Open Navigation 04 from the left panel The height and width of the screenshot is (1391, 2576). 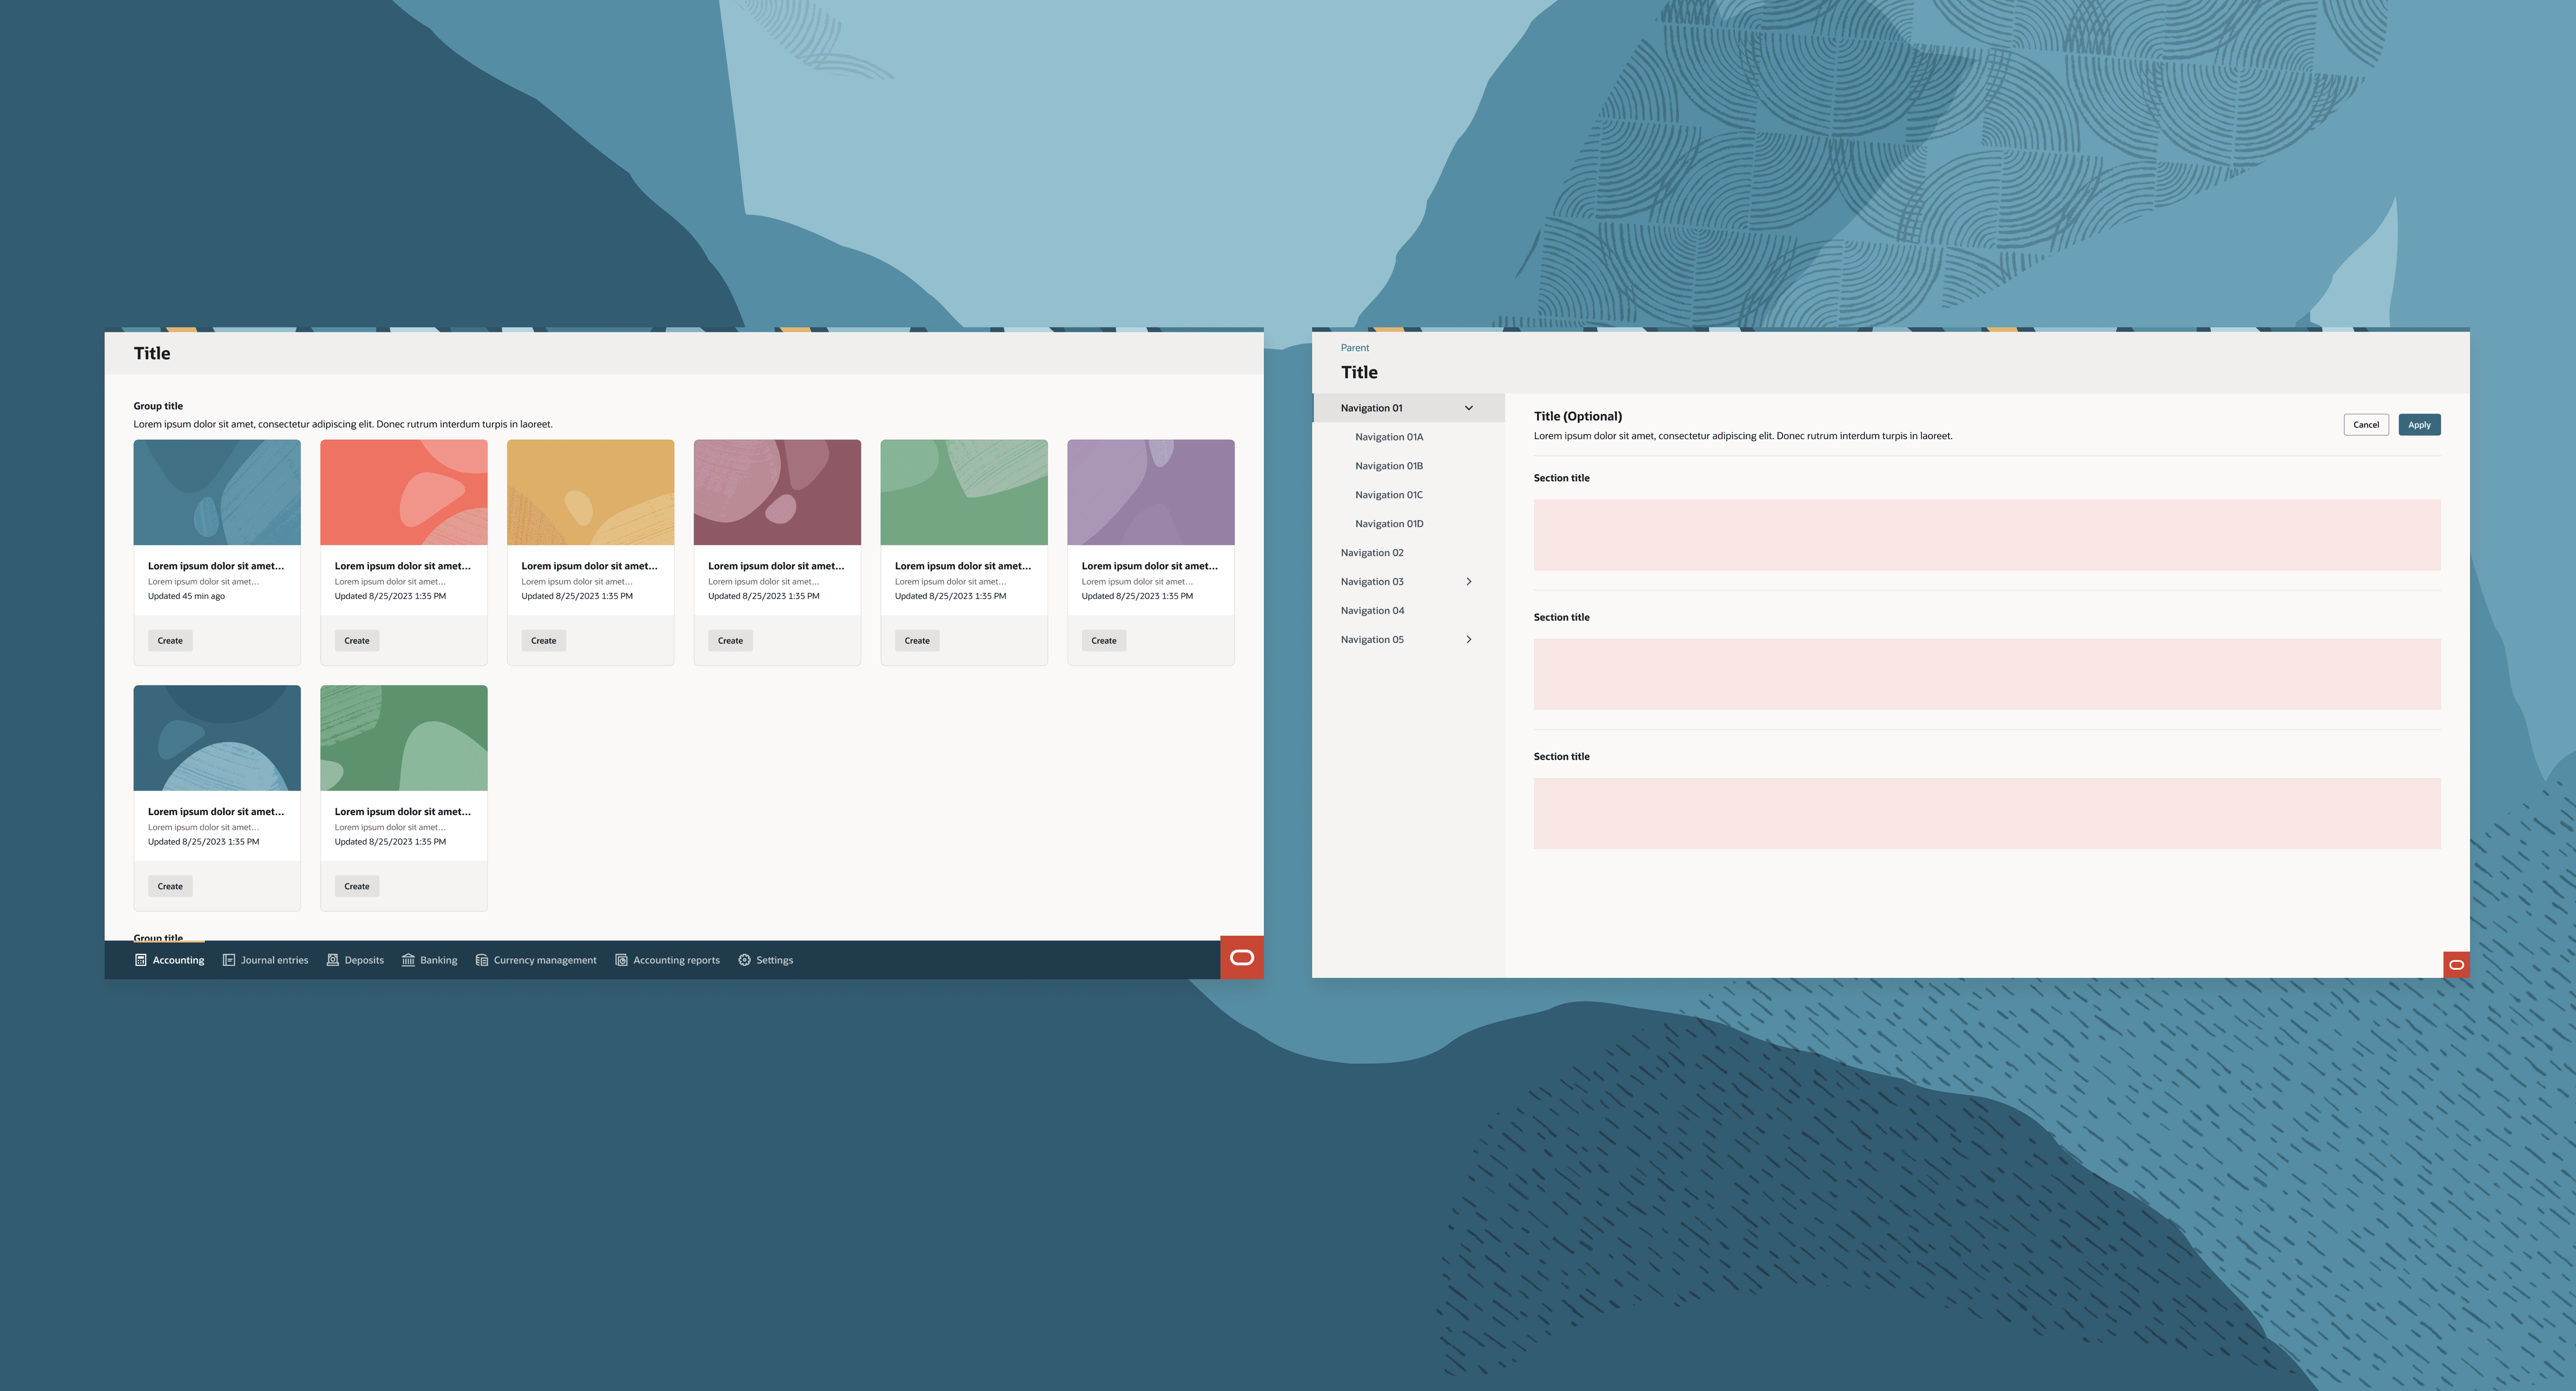[1372, 610]
